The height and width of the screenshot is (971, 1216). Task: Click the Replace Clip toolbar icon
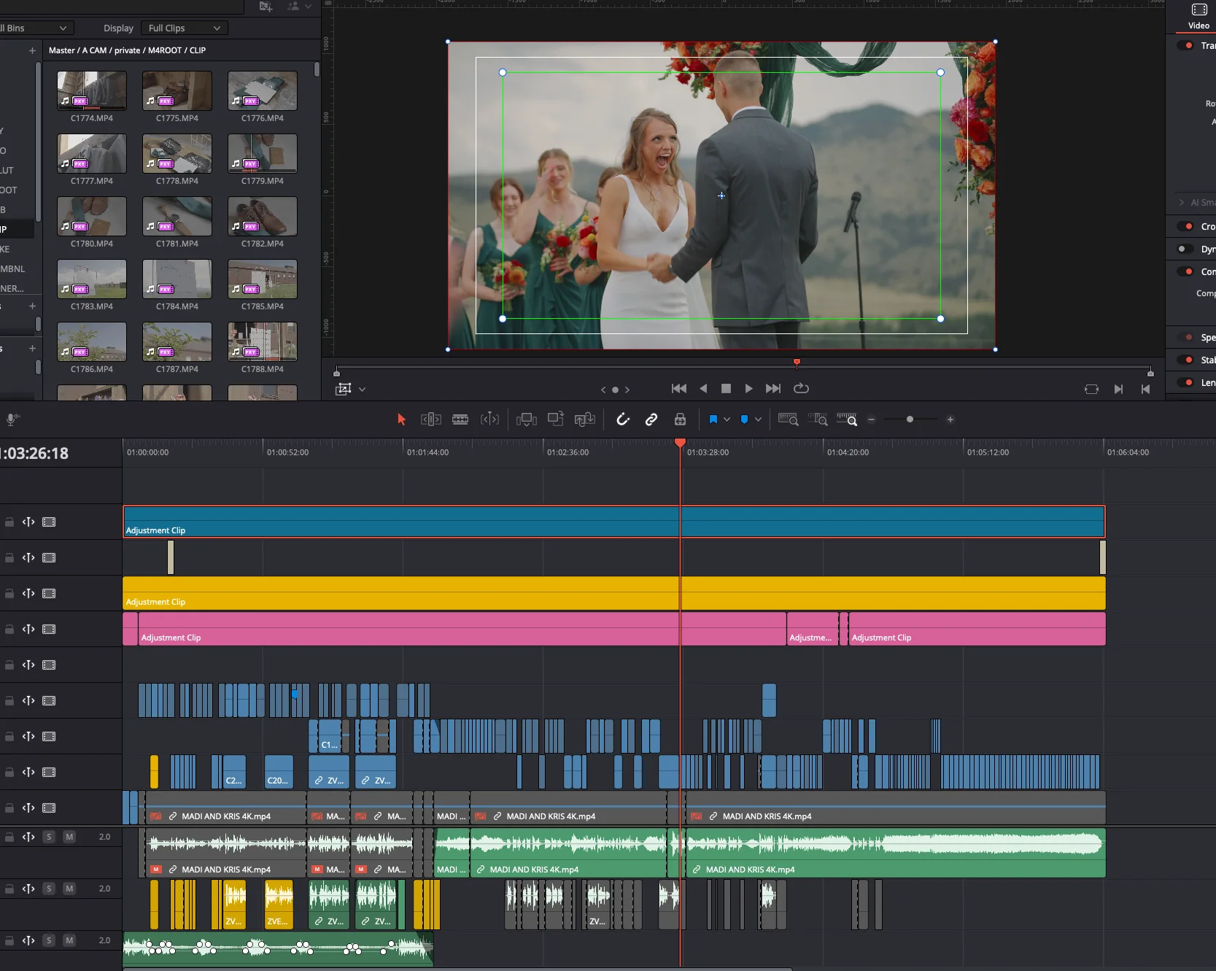point(585,419)
